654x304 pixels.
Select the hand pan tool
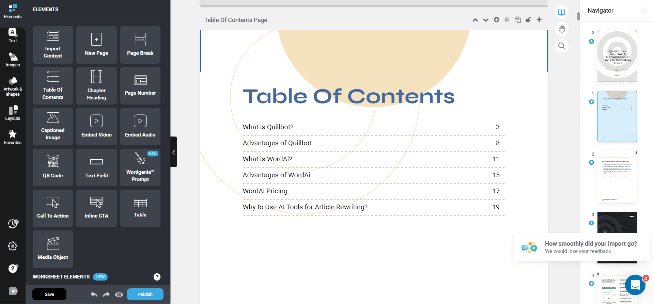(562, 29)
